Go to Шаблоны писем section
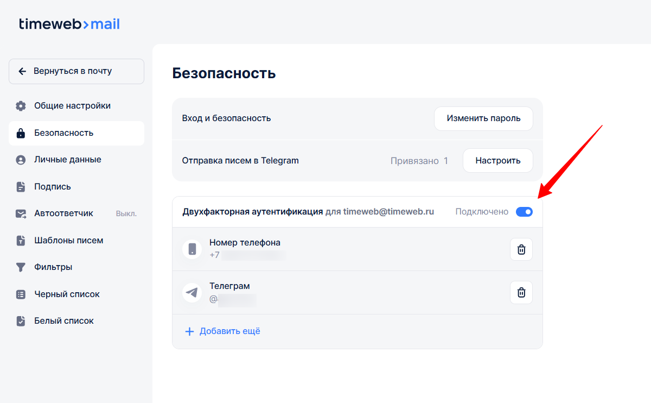This screenshot has height=403, width=651. point(68,241)
